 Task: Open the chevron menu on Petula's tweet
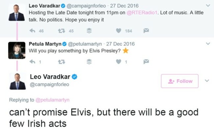click(208, 44)
